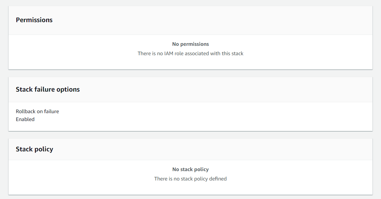
Task: Click the Permissions section heading
Action: pyautogui.click(x=34, y=20)
